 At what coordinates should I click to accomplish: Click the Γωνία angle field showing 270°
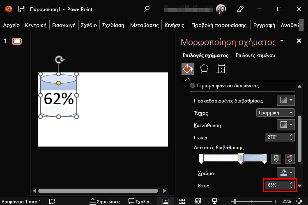click(x=276, y=137)
